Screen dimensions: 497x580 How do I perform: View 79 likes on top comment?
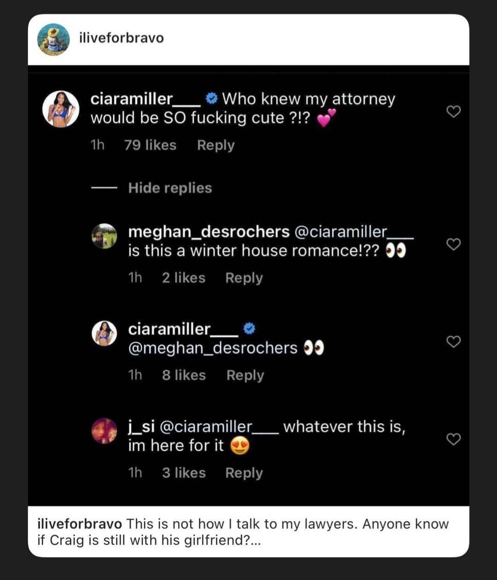150,145
